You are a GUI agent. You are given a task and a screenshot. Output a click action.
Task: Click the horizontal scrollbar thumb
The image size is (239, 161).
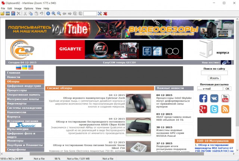pos(117,154)
